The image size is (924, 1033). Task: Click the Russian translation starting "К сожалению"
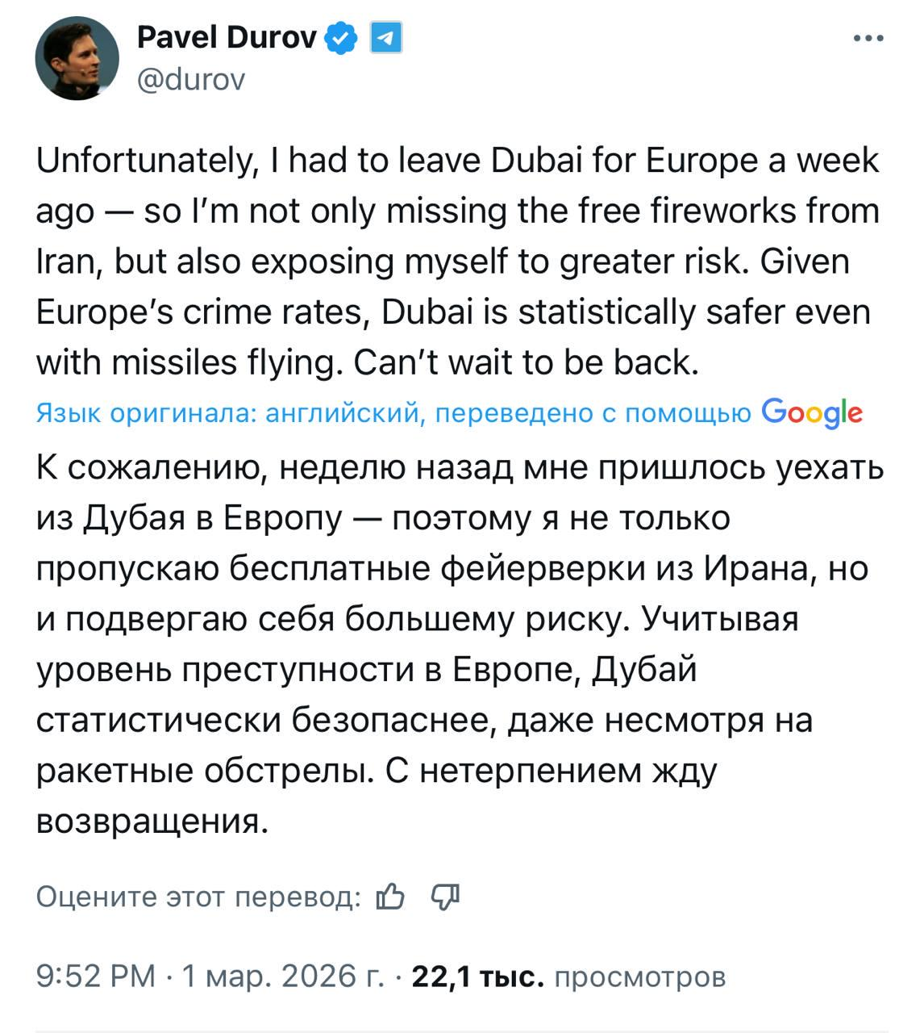pyautogui.click(x=460, y=468)
